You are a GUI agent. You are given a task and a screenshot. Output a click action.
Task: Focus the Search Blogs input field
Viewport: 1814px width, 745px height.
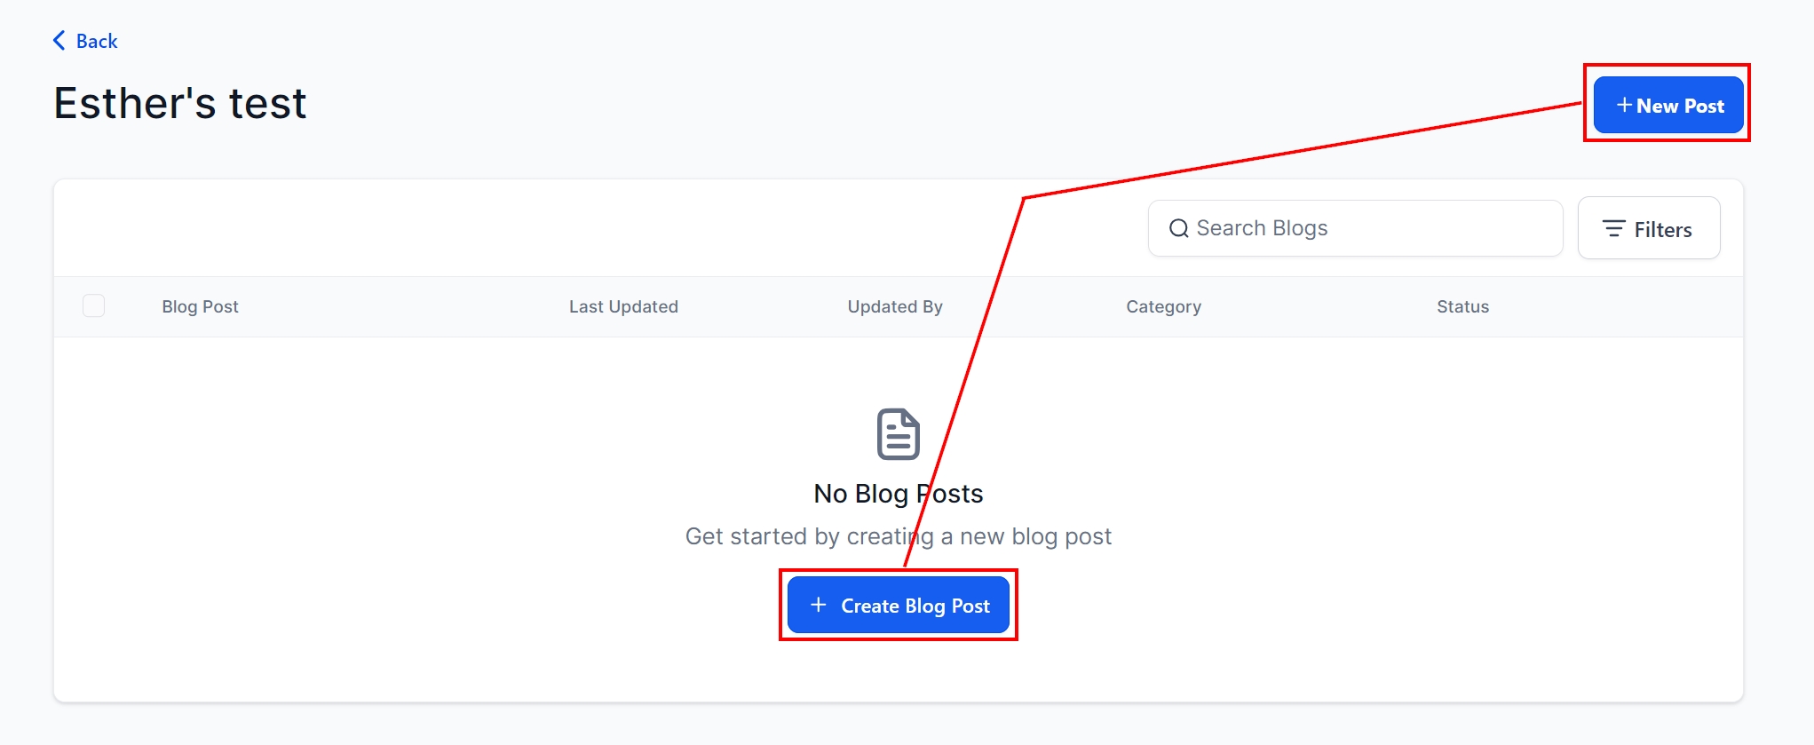1367,229
